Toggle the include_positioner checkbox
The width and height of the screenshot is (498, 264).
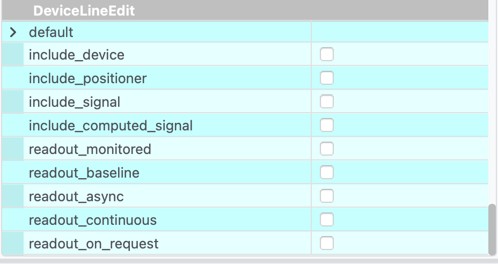click(x=326, y=78)
